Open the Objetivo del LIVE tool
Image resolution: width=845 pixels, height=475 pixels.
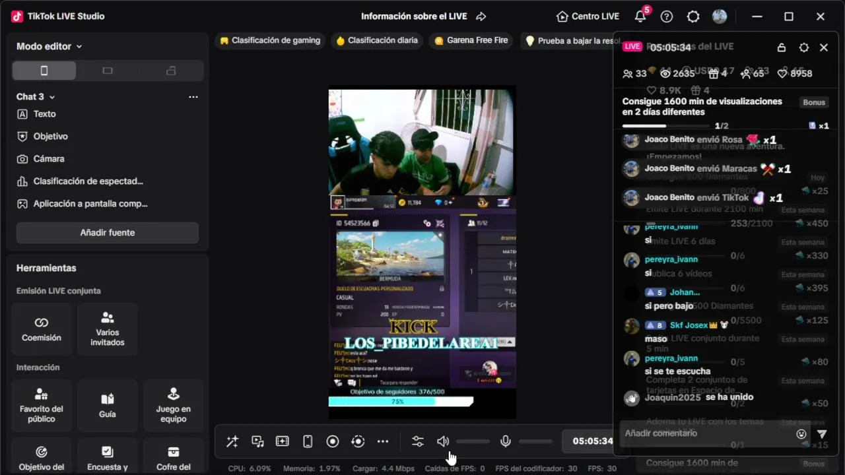[42, 457]
